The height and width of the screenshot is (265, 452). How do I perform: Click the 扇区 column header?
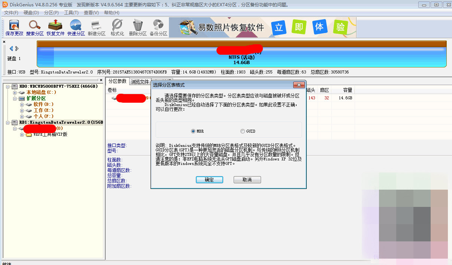point(324,90)
